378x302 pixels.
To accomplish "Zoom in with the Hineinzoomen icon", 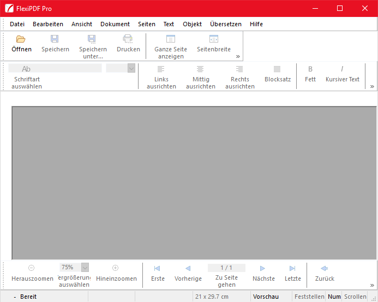I will tap(116, 268).
